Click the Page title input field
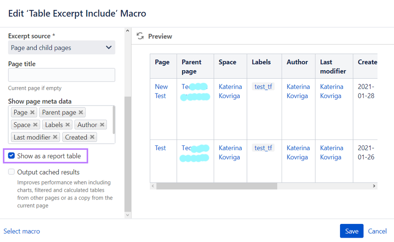Screen dimensions: 394x242 pyautogui.click(x=62, y=75)
